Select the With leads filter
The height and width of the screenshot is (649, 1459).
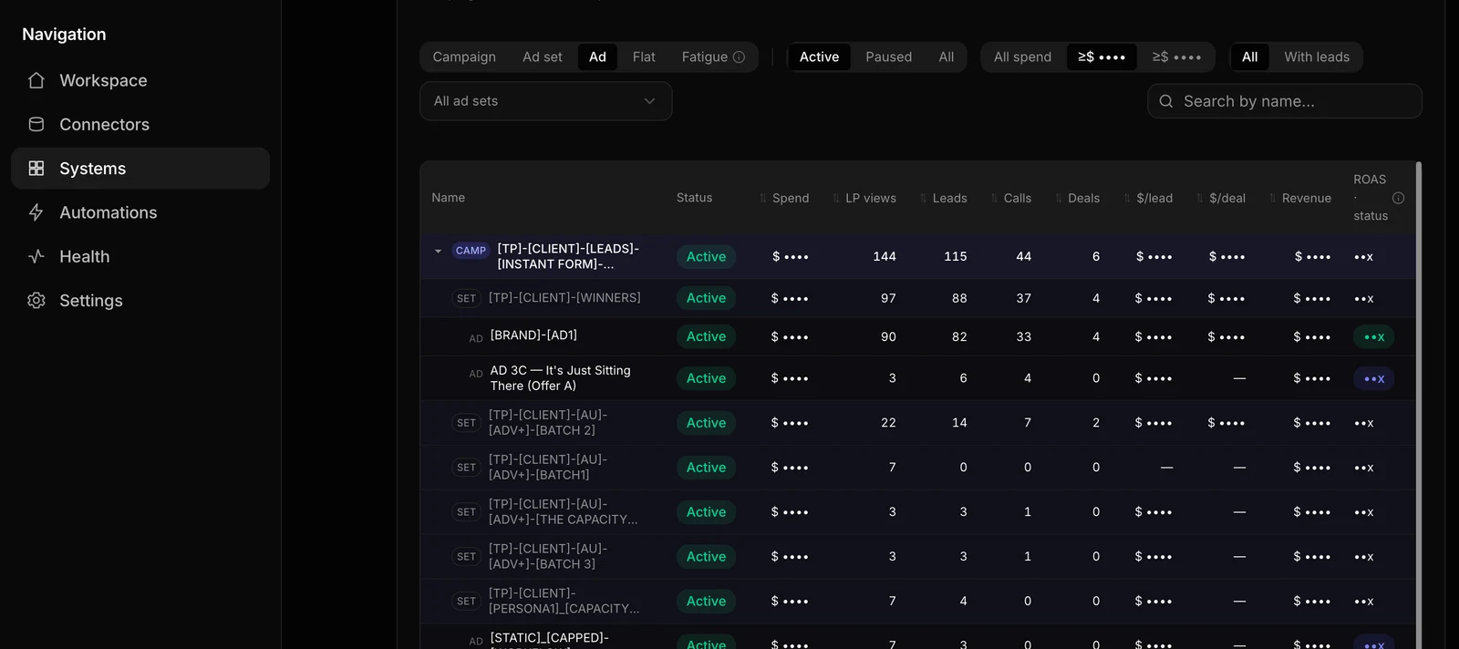[1316, 57]
